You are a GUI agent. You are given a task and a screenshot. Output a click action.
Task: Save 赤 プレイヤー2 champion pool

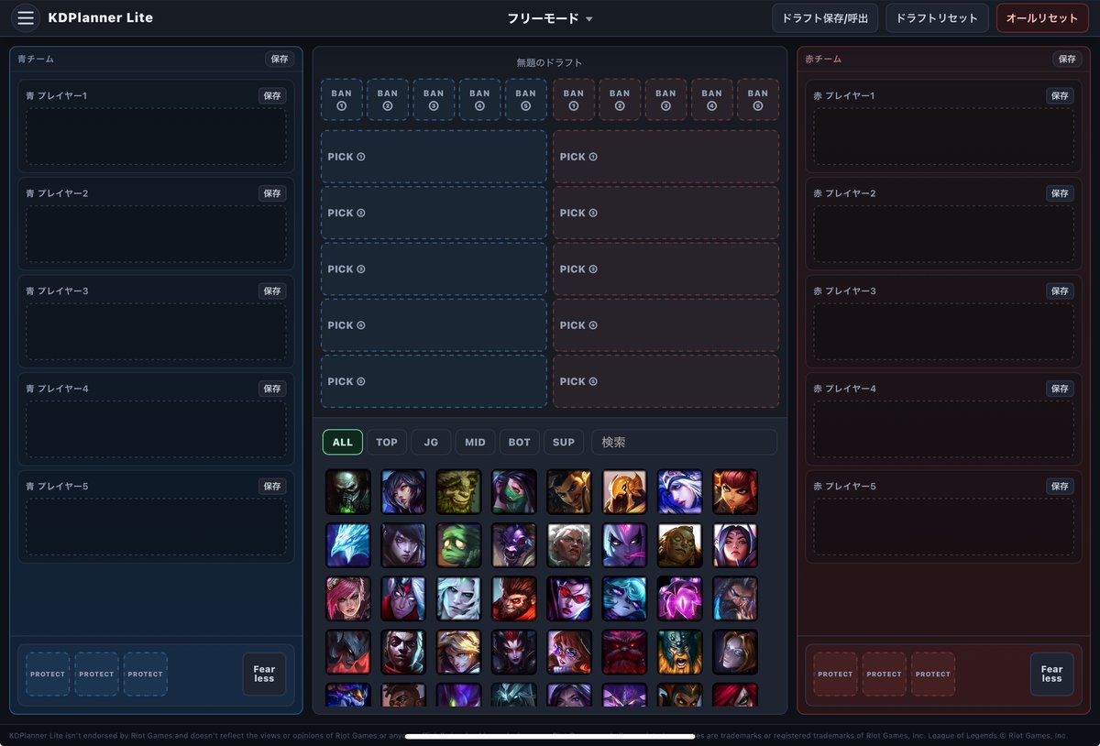(x=1060, y=193)
